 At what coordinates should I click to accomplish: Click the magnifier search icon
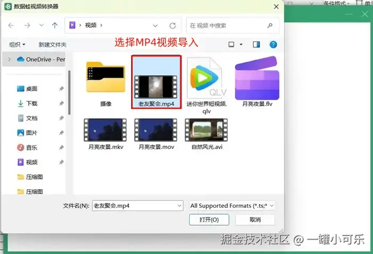(x=270, y=26)
